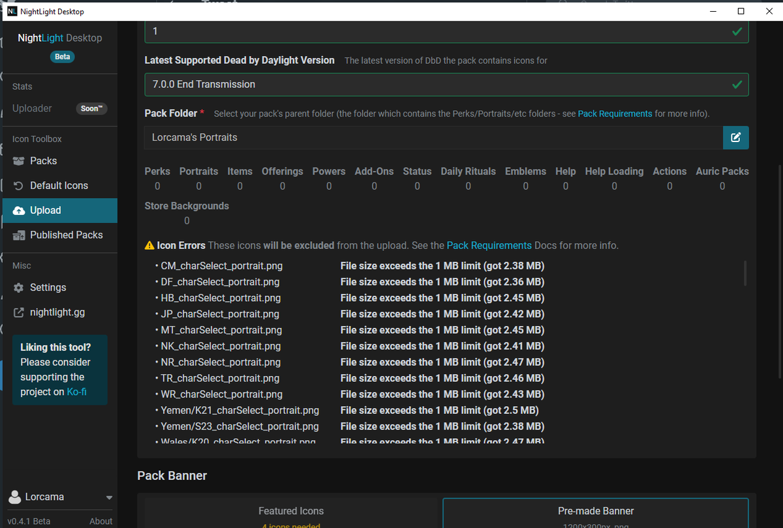Click TR_charSelect_portrait.png error entry
Viewport: 783px width, 528px height.
pyautogui.click(x=220, y=378)
